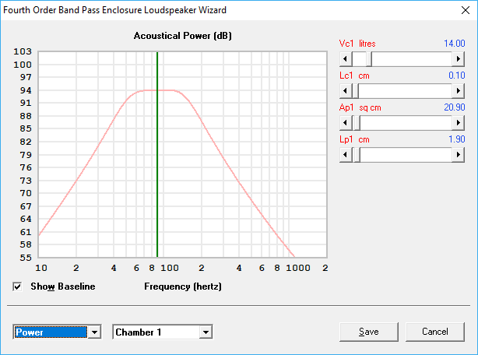
Task: Click the Acoustical Power (dB) chart title
Action: [183, 36]
